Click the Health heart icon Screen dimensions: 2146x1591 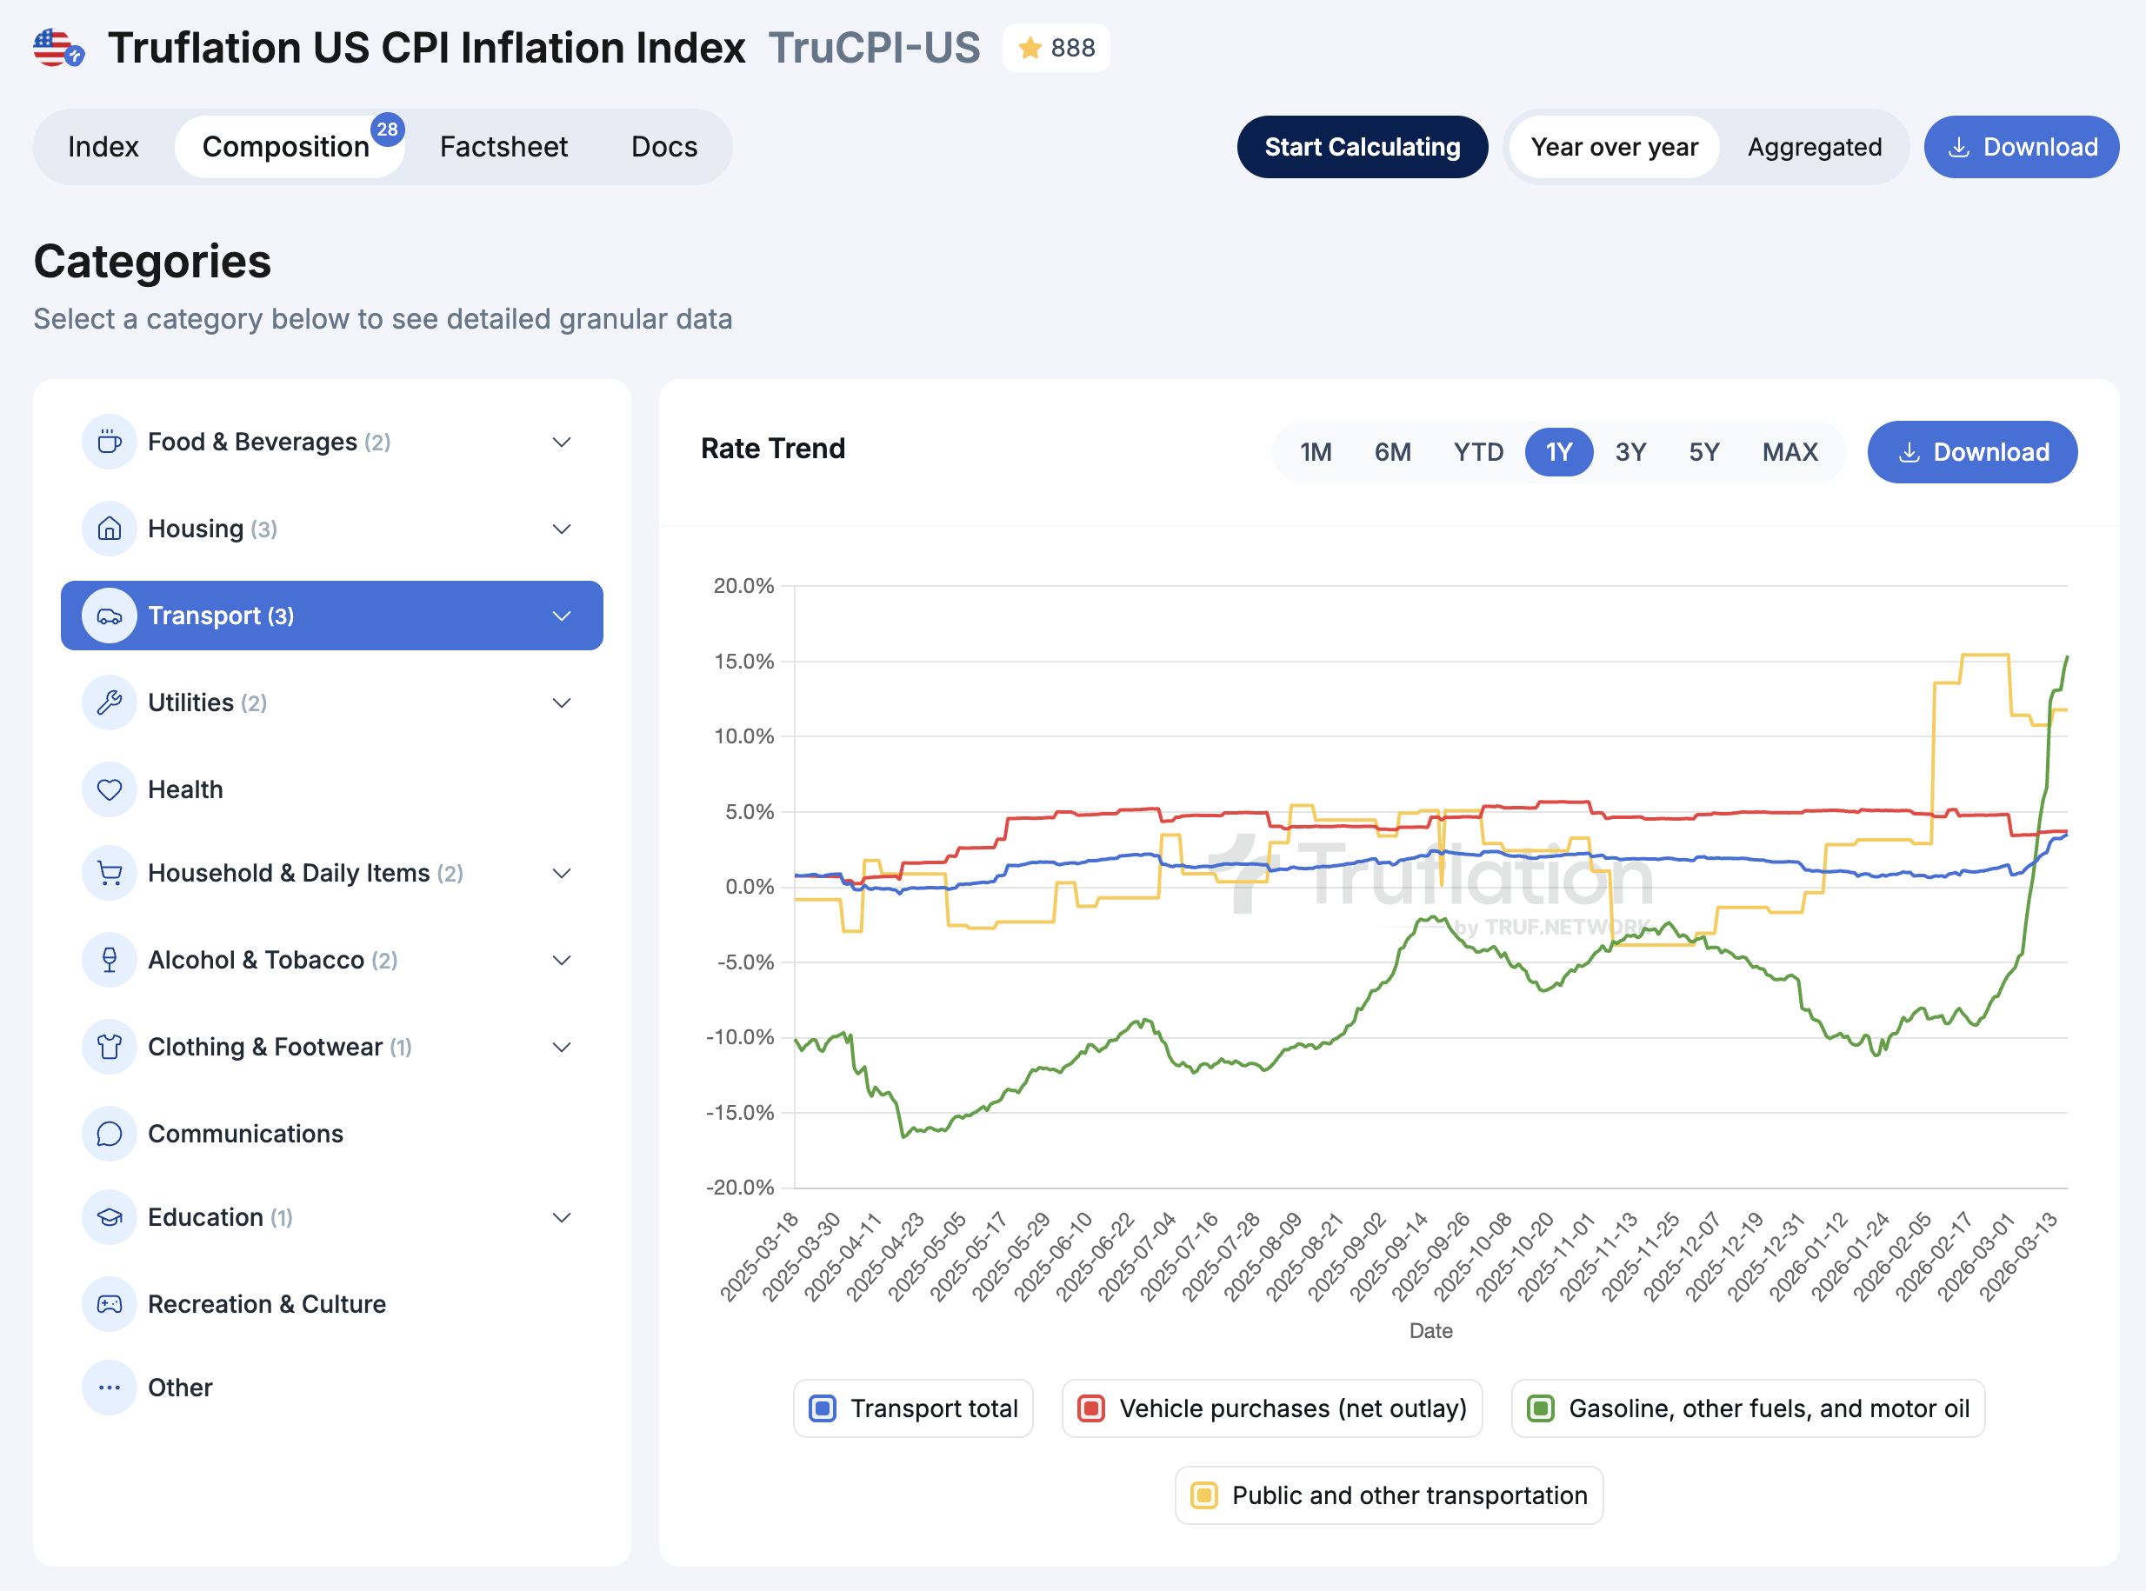[110, 789]
